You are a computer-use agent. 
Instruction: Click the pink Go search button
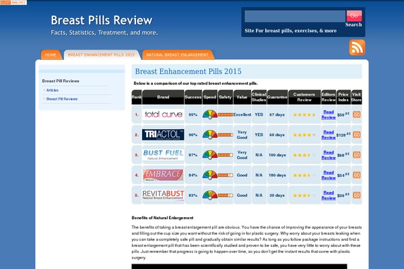[x=354, y=15]
